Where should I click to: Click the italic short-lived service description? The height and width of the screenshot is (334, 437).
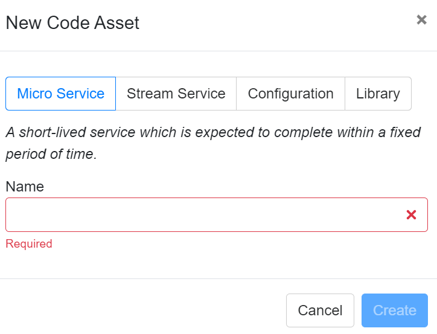(x=211, y=143)
